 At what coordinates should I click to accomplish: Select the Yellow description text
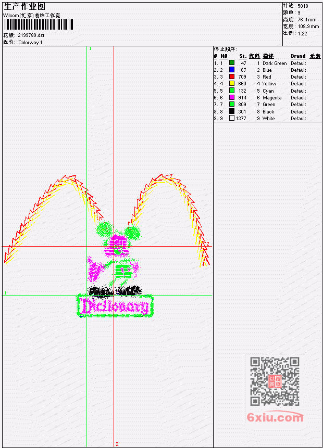coord(269,84)
